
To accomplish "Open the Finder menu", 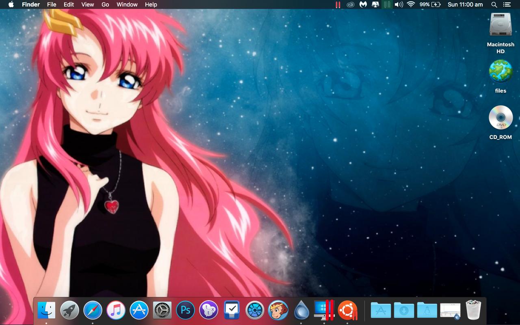I will click(31, 4).
